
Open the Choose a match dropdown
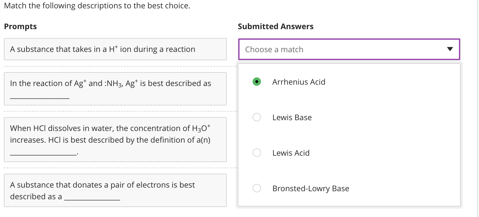coord(349,49)
